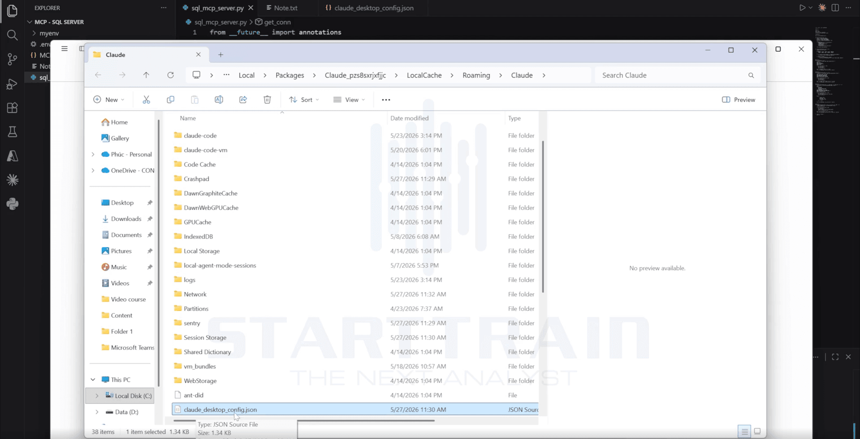This screenshot has width=860, height=439.
Task: Open the New dropdown menu
Action: [x=109, y=99]
